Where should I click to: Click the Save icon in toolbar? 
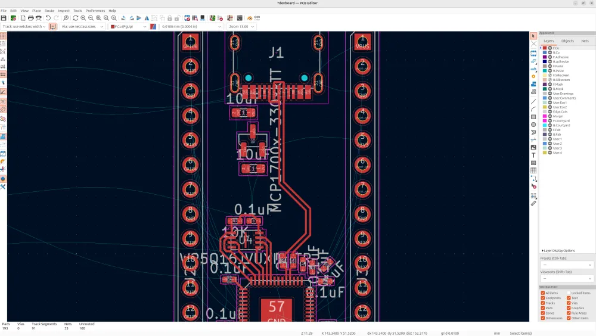[x=4, y=18]
